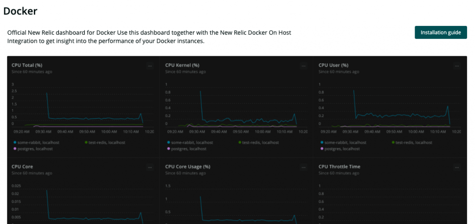The height and width of the screenshot is (224, 475).
Task: Click 'Since 60 minutes ago' under CPU Throttle Time
Action: coord(339,173)
